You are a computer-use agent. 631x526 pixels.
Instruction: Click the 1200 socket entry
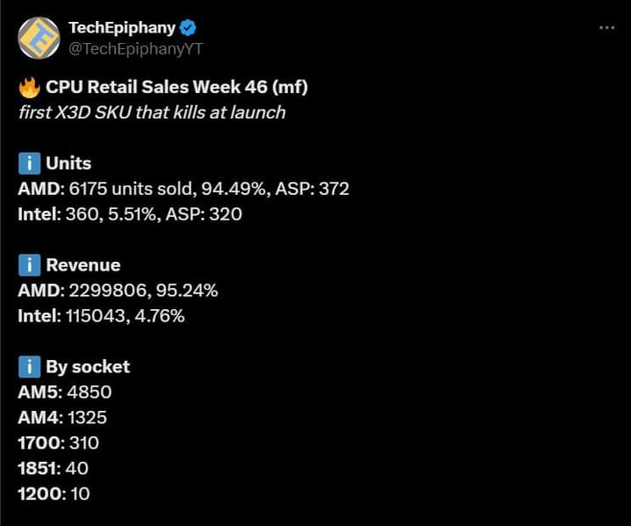pyautogui.click(x=54, y=494)
